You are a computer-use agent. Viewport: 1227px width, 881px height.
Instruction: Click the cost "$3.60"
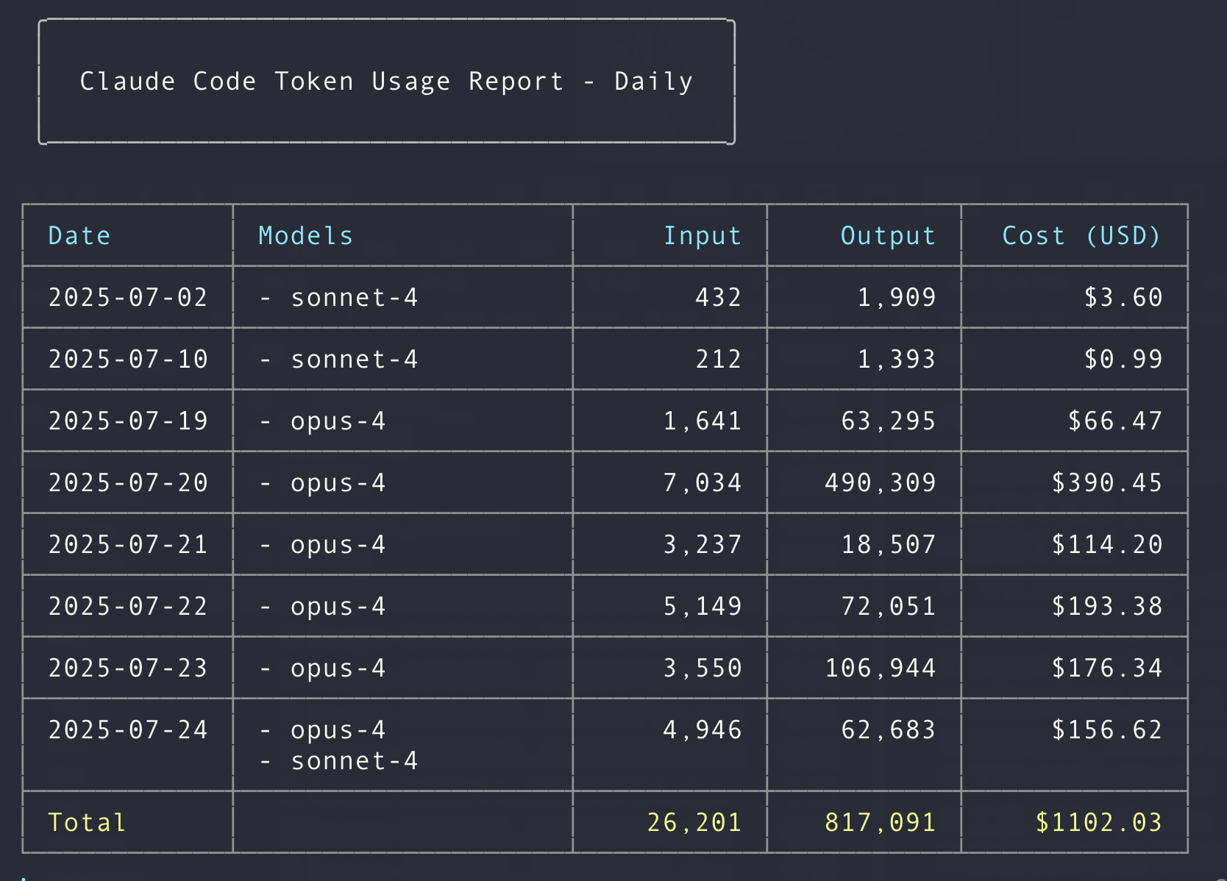[1123, 297]
